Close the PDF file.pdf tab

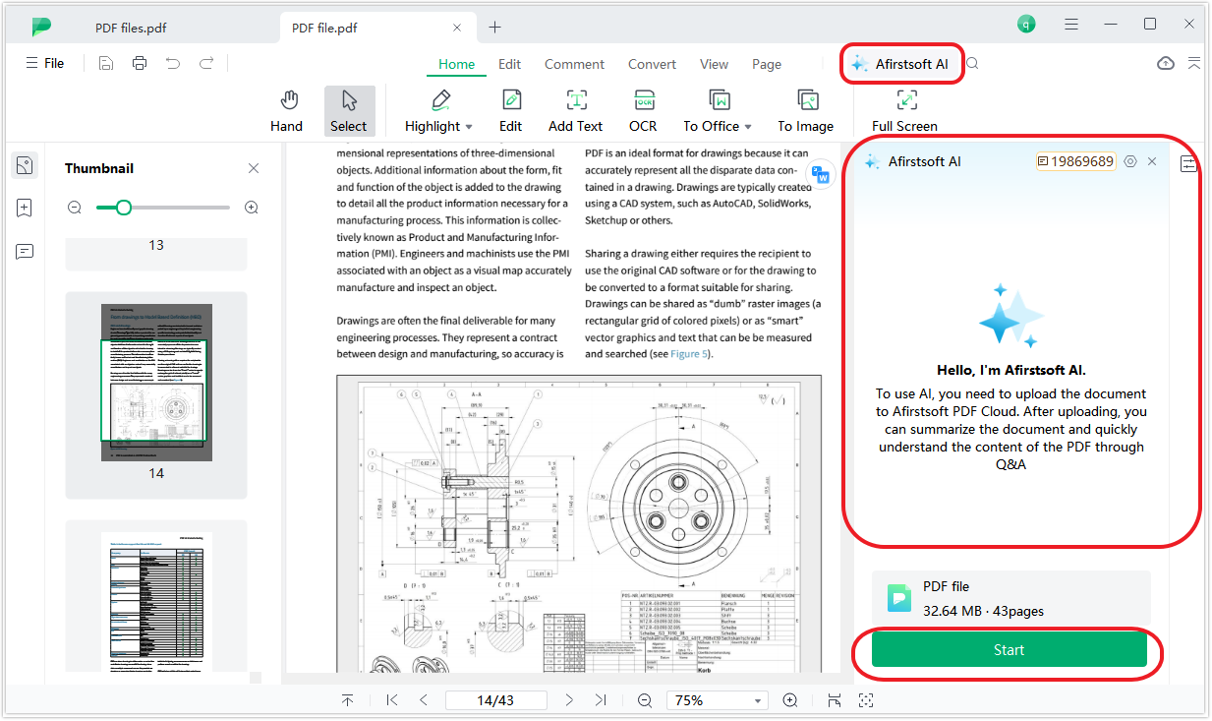point(458,28)
